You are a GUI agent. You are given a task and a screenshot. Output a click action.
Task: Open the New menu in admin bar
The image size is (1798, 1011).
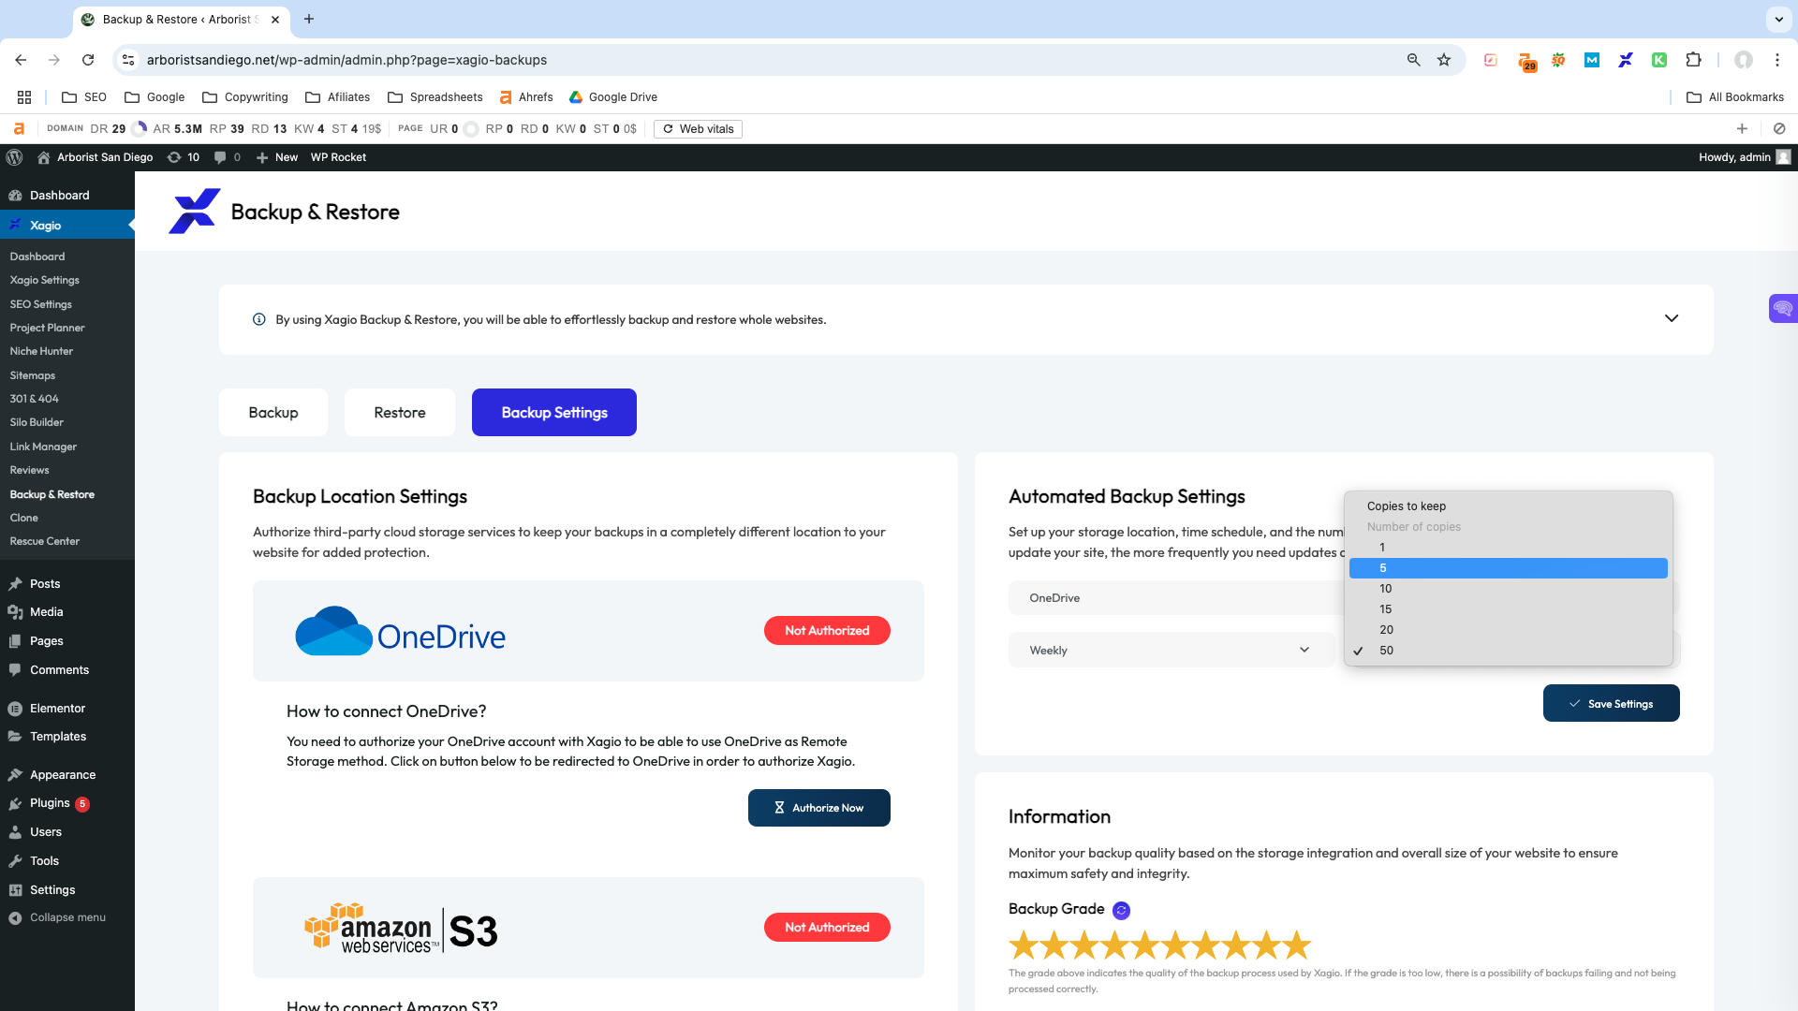coord(277,157)
